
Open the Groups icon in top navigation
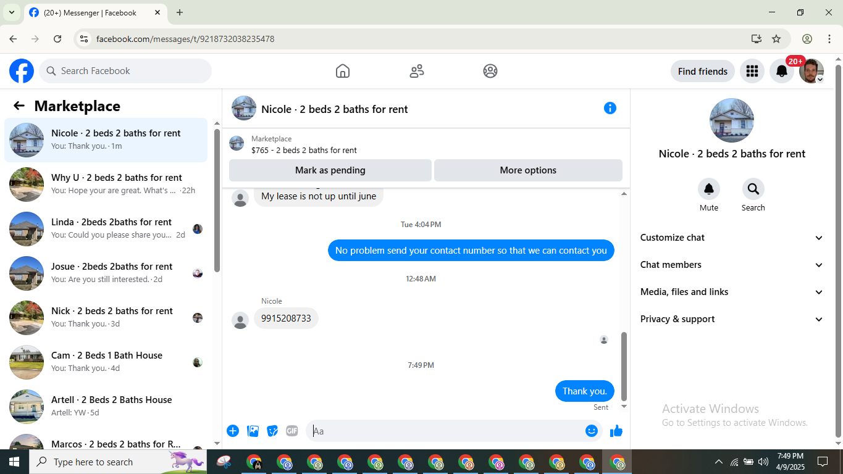tap(490, 71)
